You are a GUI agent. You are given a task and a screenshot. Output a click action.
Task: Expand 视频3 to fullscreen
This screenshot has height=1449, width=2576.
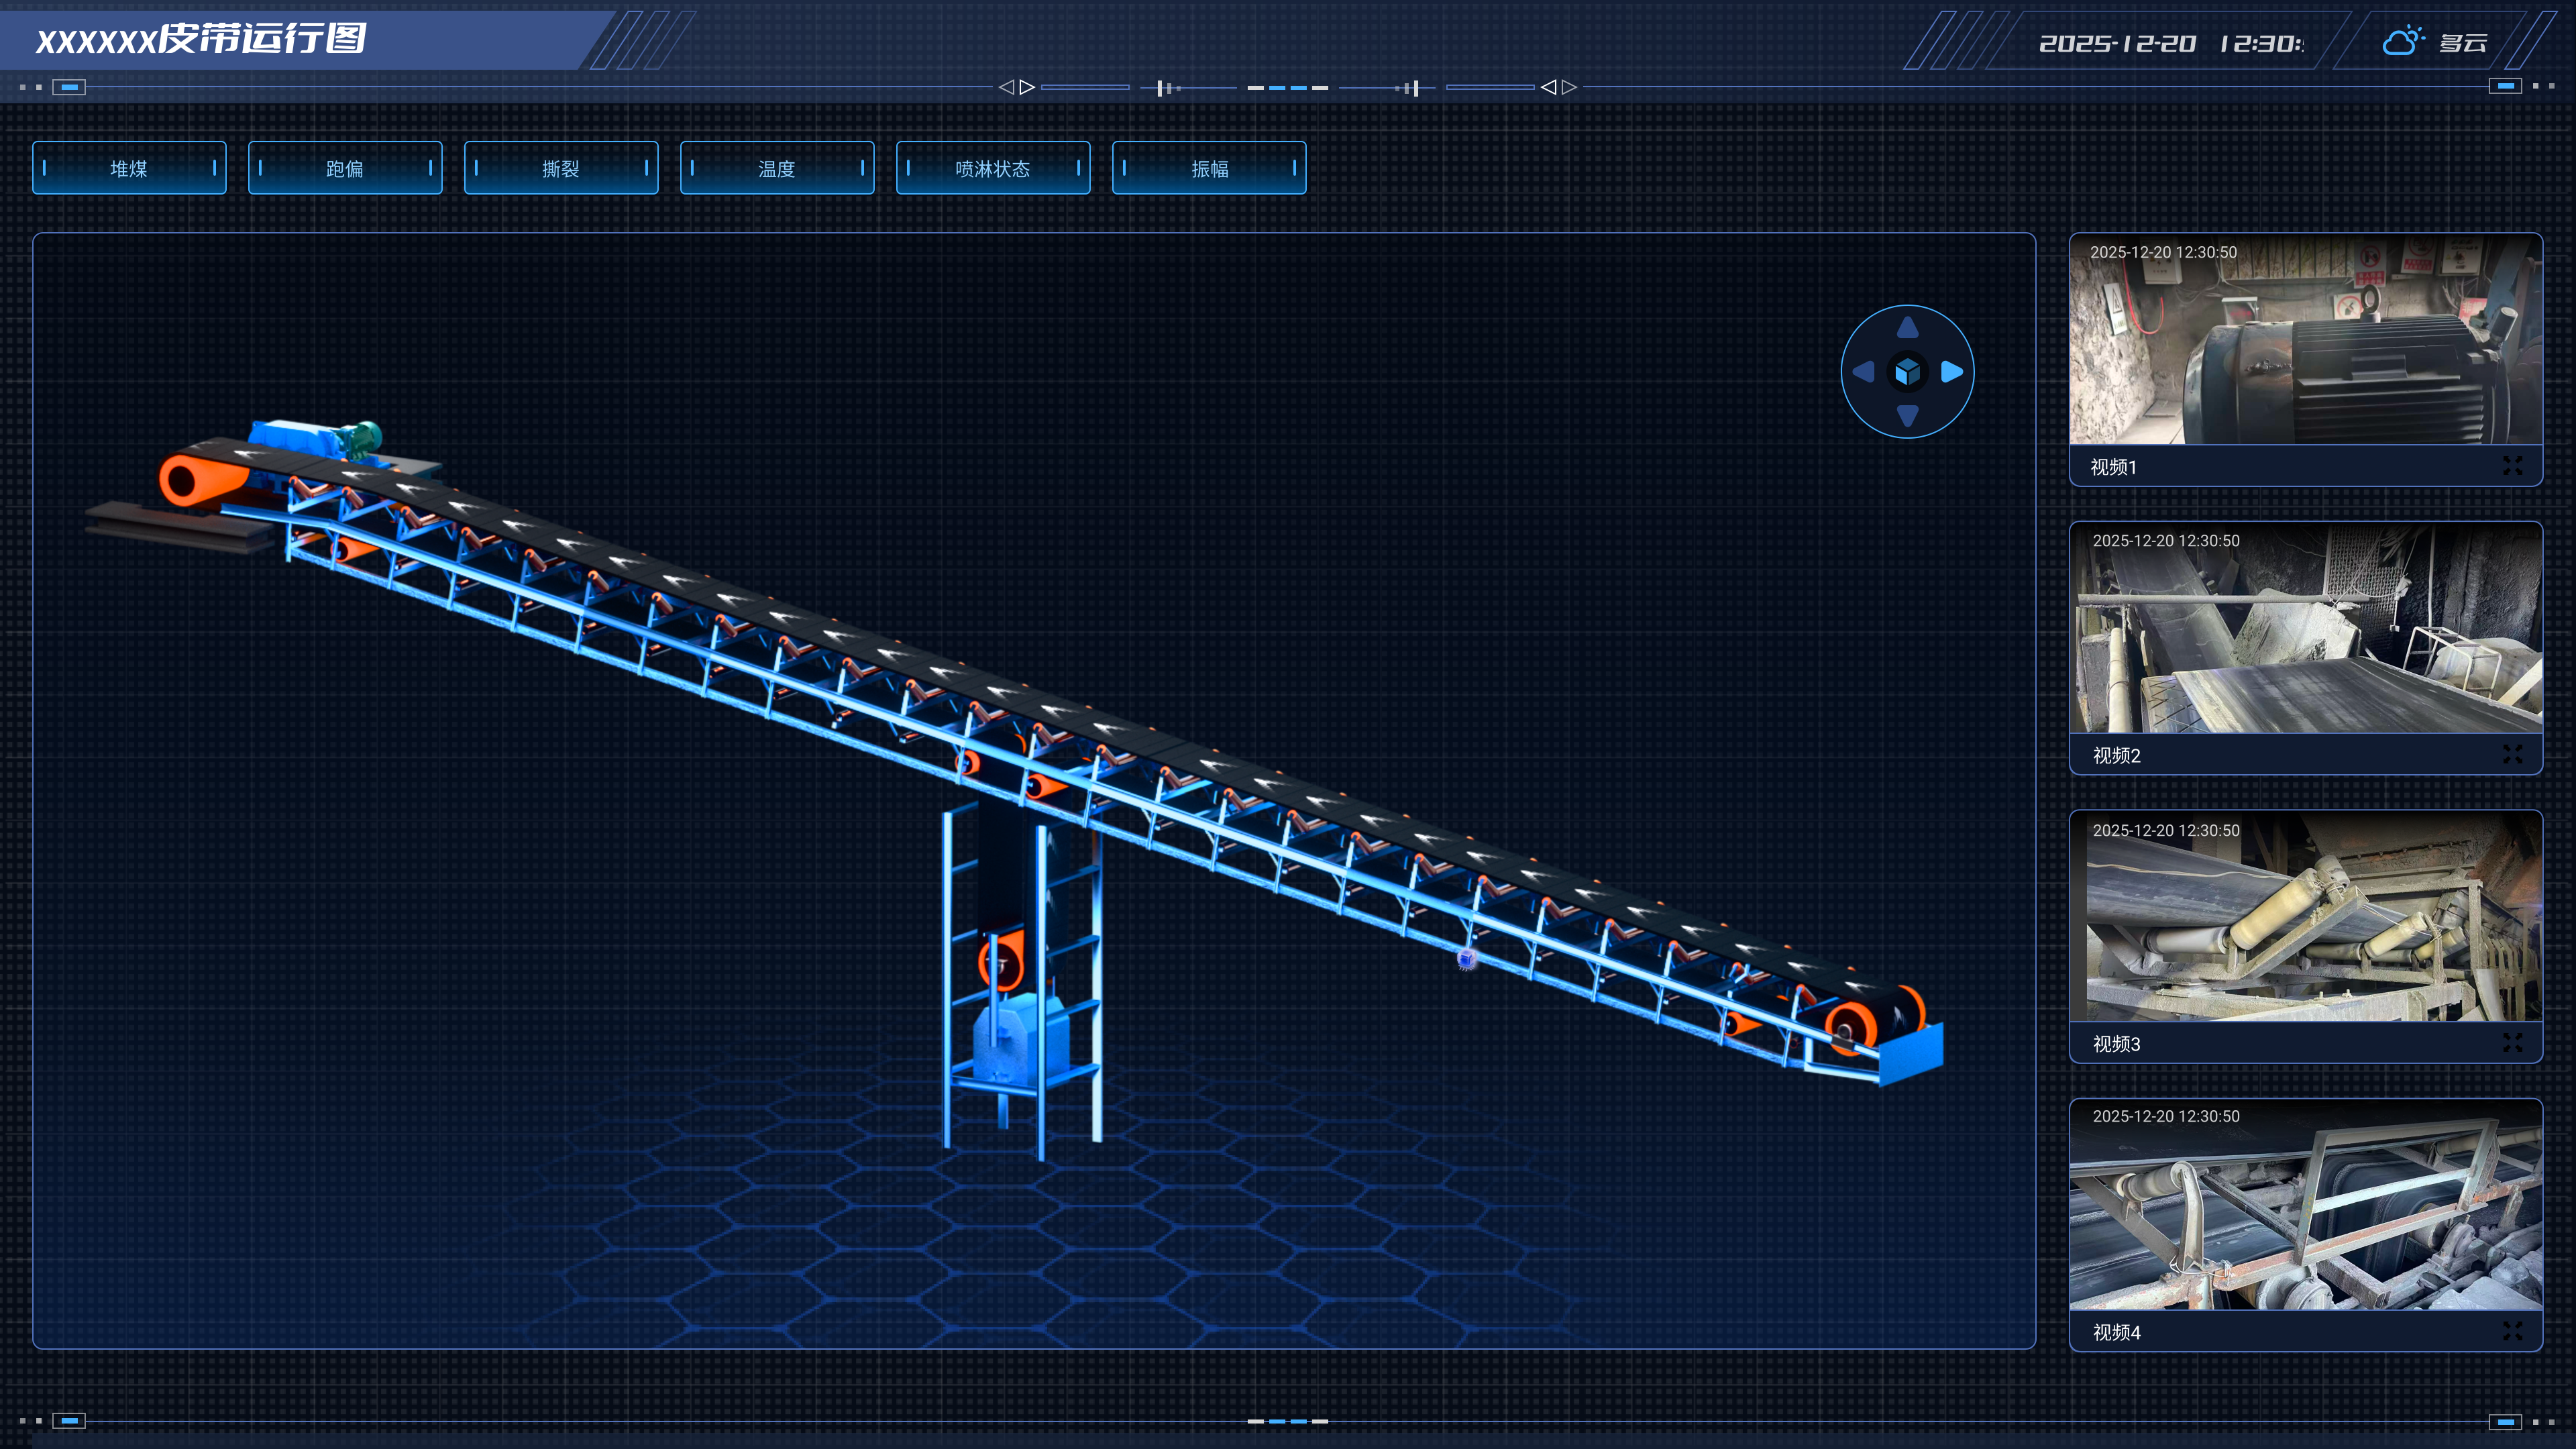2512,1043
